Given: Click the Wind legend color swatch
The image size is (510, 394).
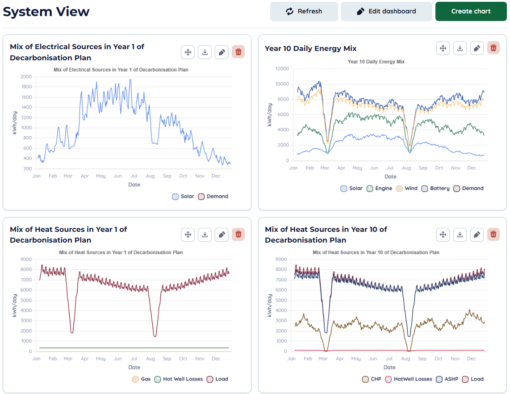Looking at the screenshot, I should pos(399,189).
